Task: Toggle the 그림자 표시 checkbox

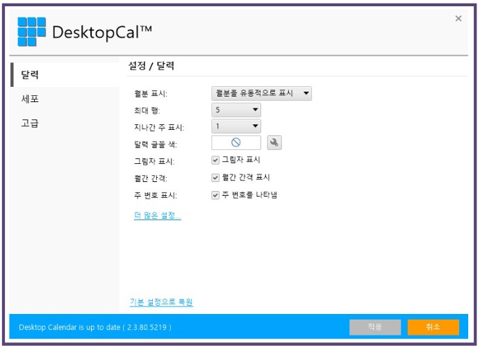Action: click(x=215, y=160)
